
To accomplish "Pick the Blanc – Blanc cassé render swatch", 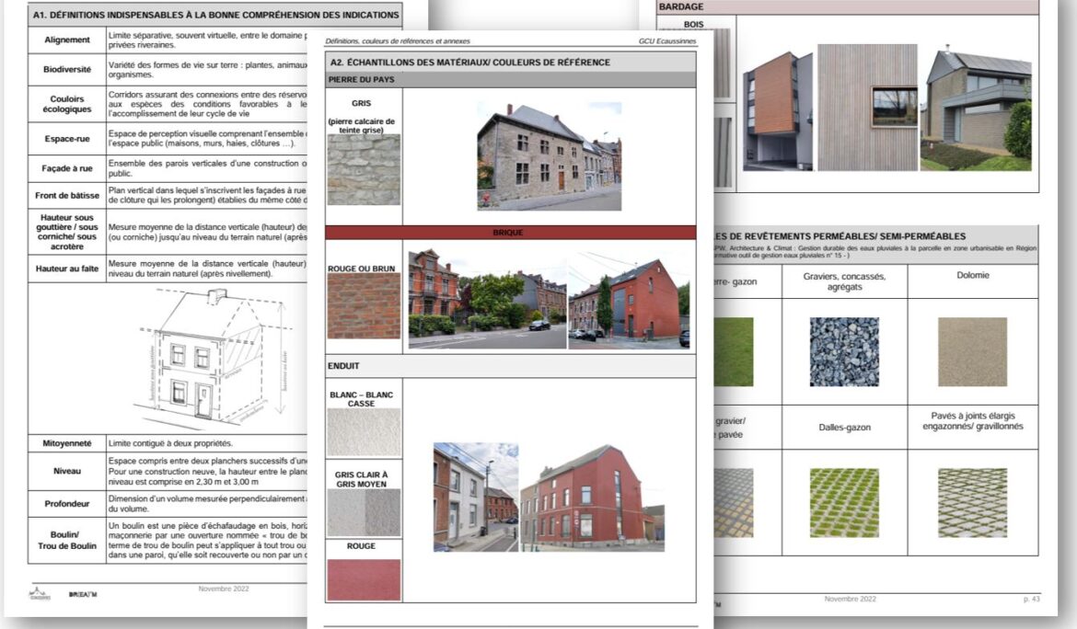I will tap(364, 433).
